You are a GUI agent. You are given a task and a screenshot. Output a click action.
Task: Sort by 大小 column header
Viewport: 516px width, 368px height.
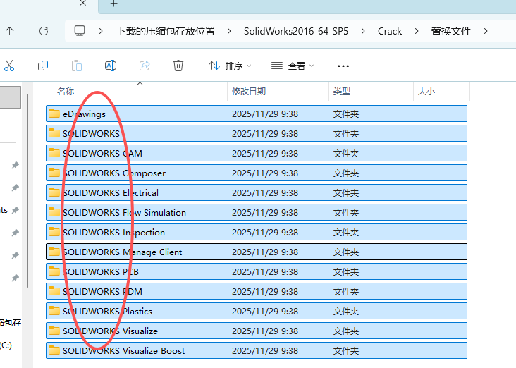pyautogui.click(x=426, y=91)
